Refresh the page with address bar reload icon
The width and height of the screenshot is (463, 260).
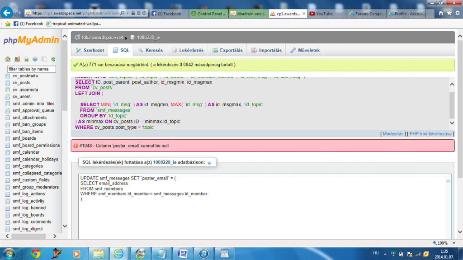tap(144, 13)
